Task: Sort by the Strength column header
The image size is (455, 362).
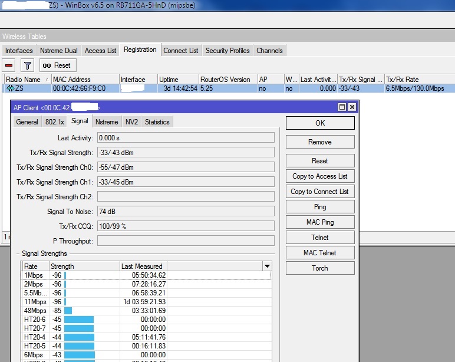Action: [84, 266]
